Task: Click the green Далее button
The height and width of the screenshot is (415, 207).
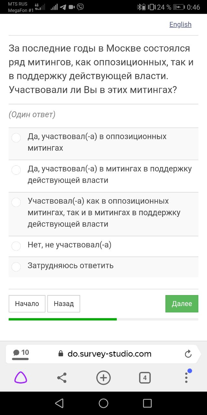Action: (x=182, y=304)
